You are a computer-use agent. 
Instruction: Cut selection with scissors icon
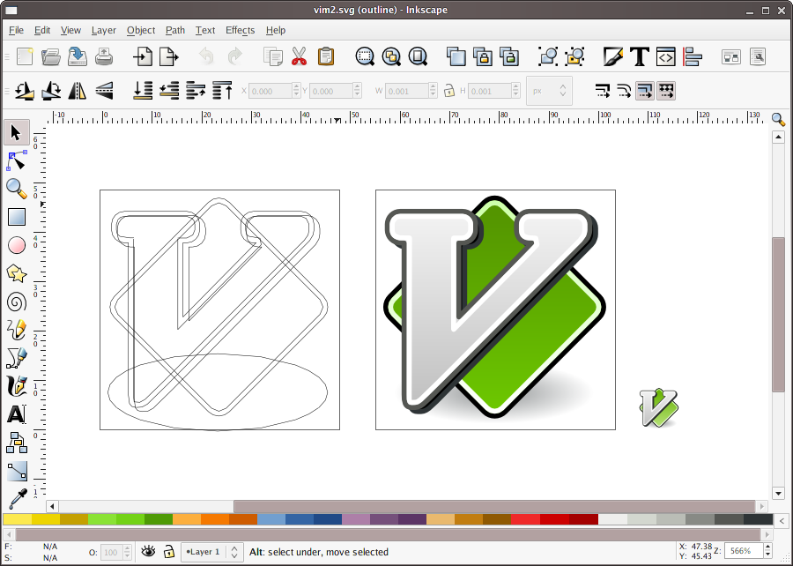[x=300, y=56]
